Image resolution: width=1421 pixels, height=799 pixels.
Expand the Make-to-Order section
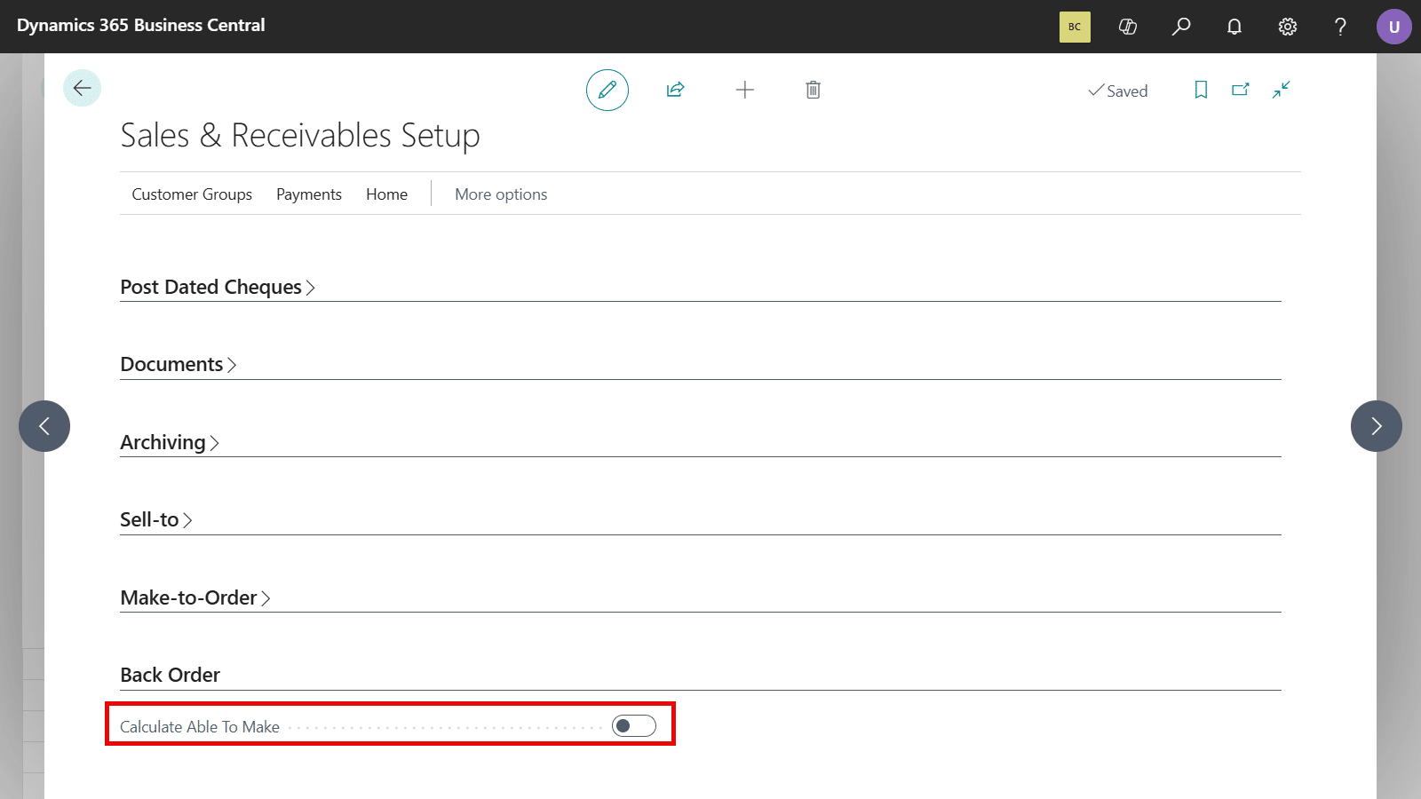click(x=195, y=597)
